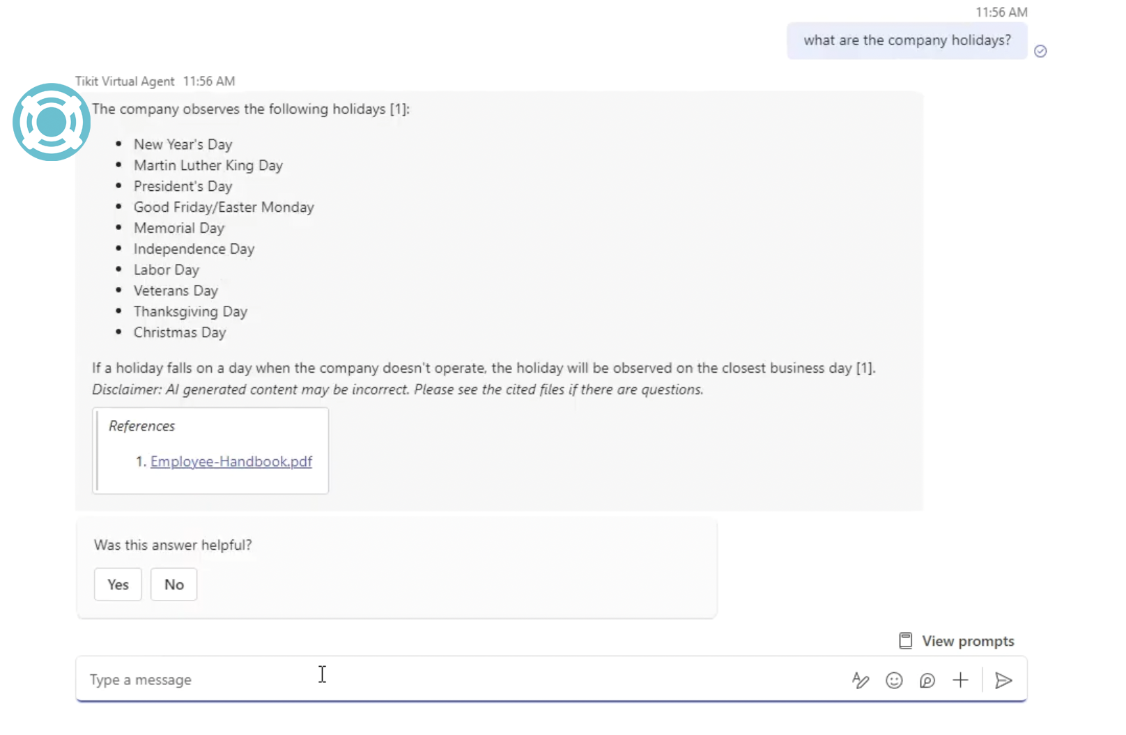Answer Yes to the helpful question

pyautogui.click(x=118, y=585)
